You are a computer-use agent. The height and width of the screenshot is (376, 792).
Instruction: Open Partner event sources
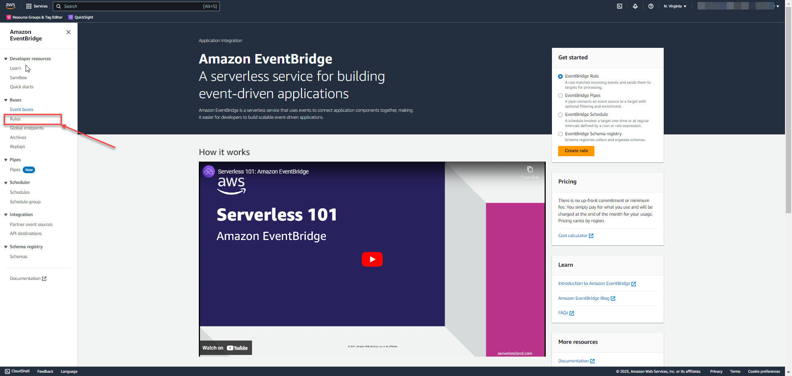click(31, 224)
